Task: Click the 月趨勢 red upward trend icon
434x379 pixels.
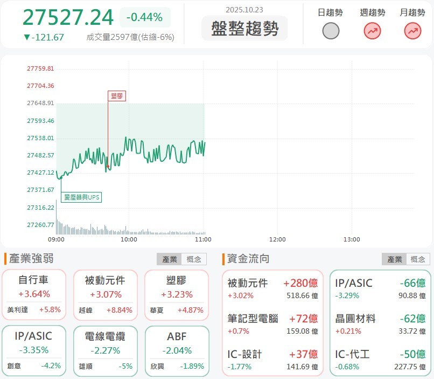Action: click(412, 31)
